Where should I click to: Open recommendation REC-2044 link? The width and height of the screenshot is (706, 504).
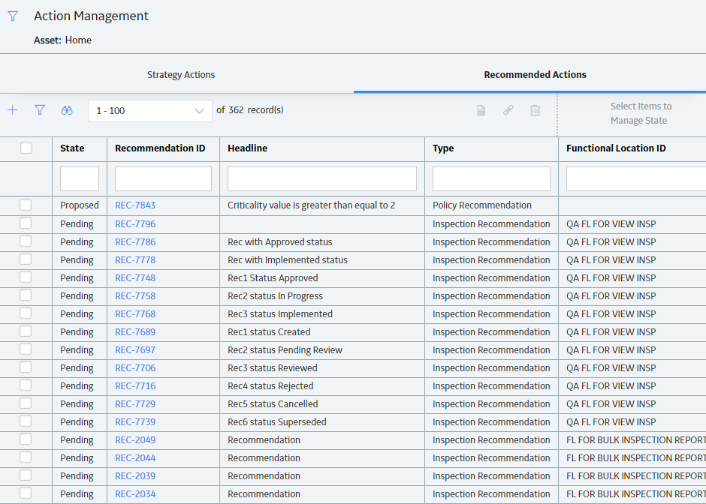point(135,457)
